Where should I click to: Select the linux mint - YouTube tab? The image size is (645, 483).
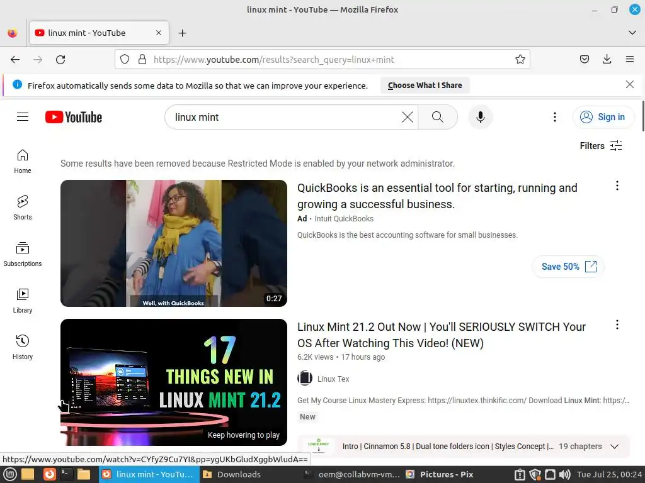pyautogui.click(x=99, y=33)
